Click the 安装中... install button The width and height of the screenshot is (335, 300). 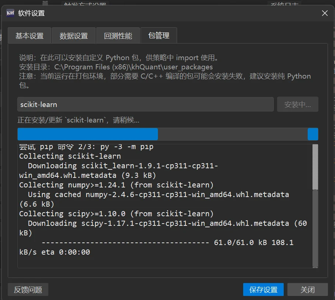click(x=298, y=104)
